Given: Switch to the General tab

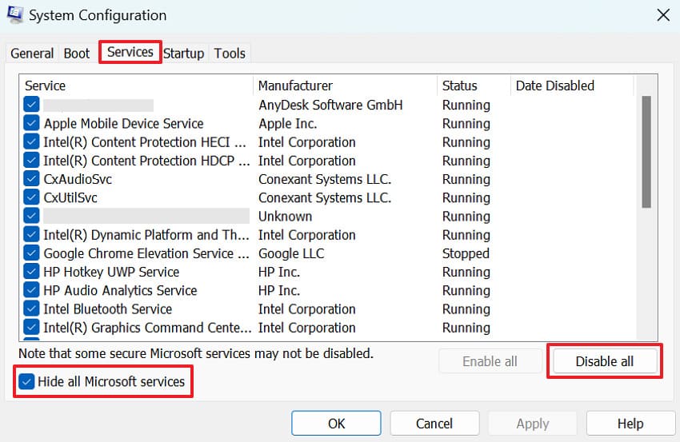Looking at the screenshot, I should point(32,54).
